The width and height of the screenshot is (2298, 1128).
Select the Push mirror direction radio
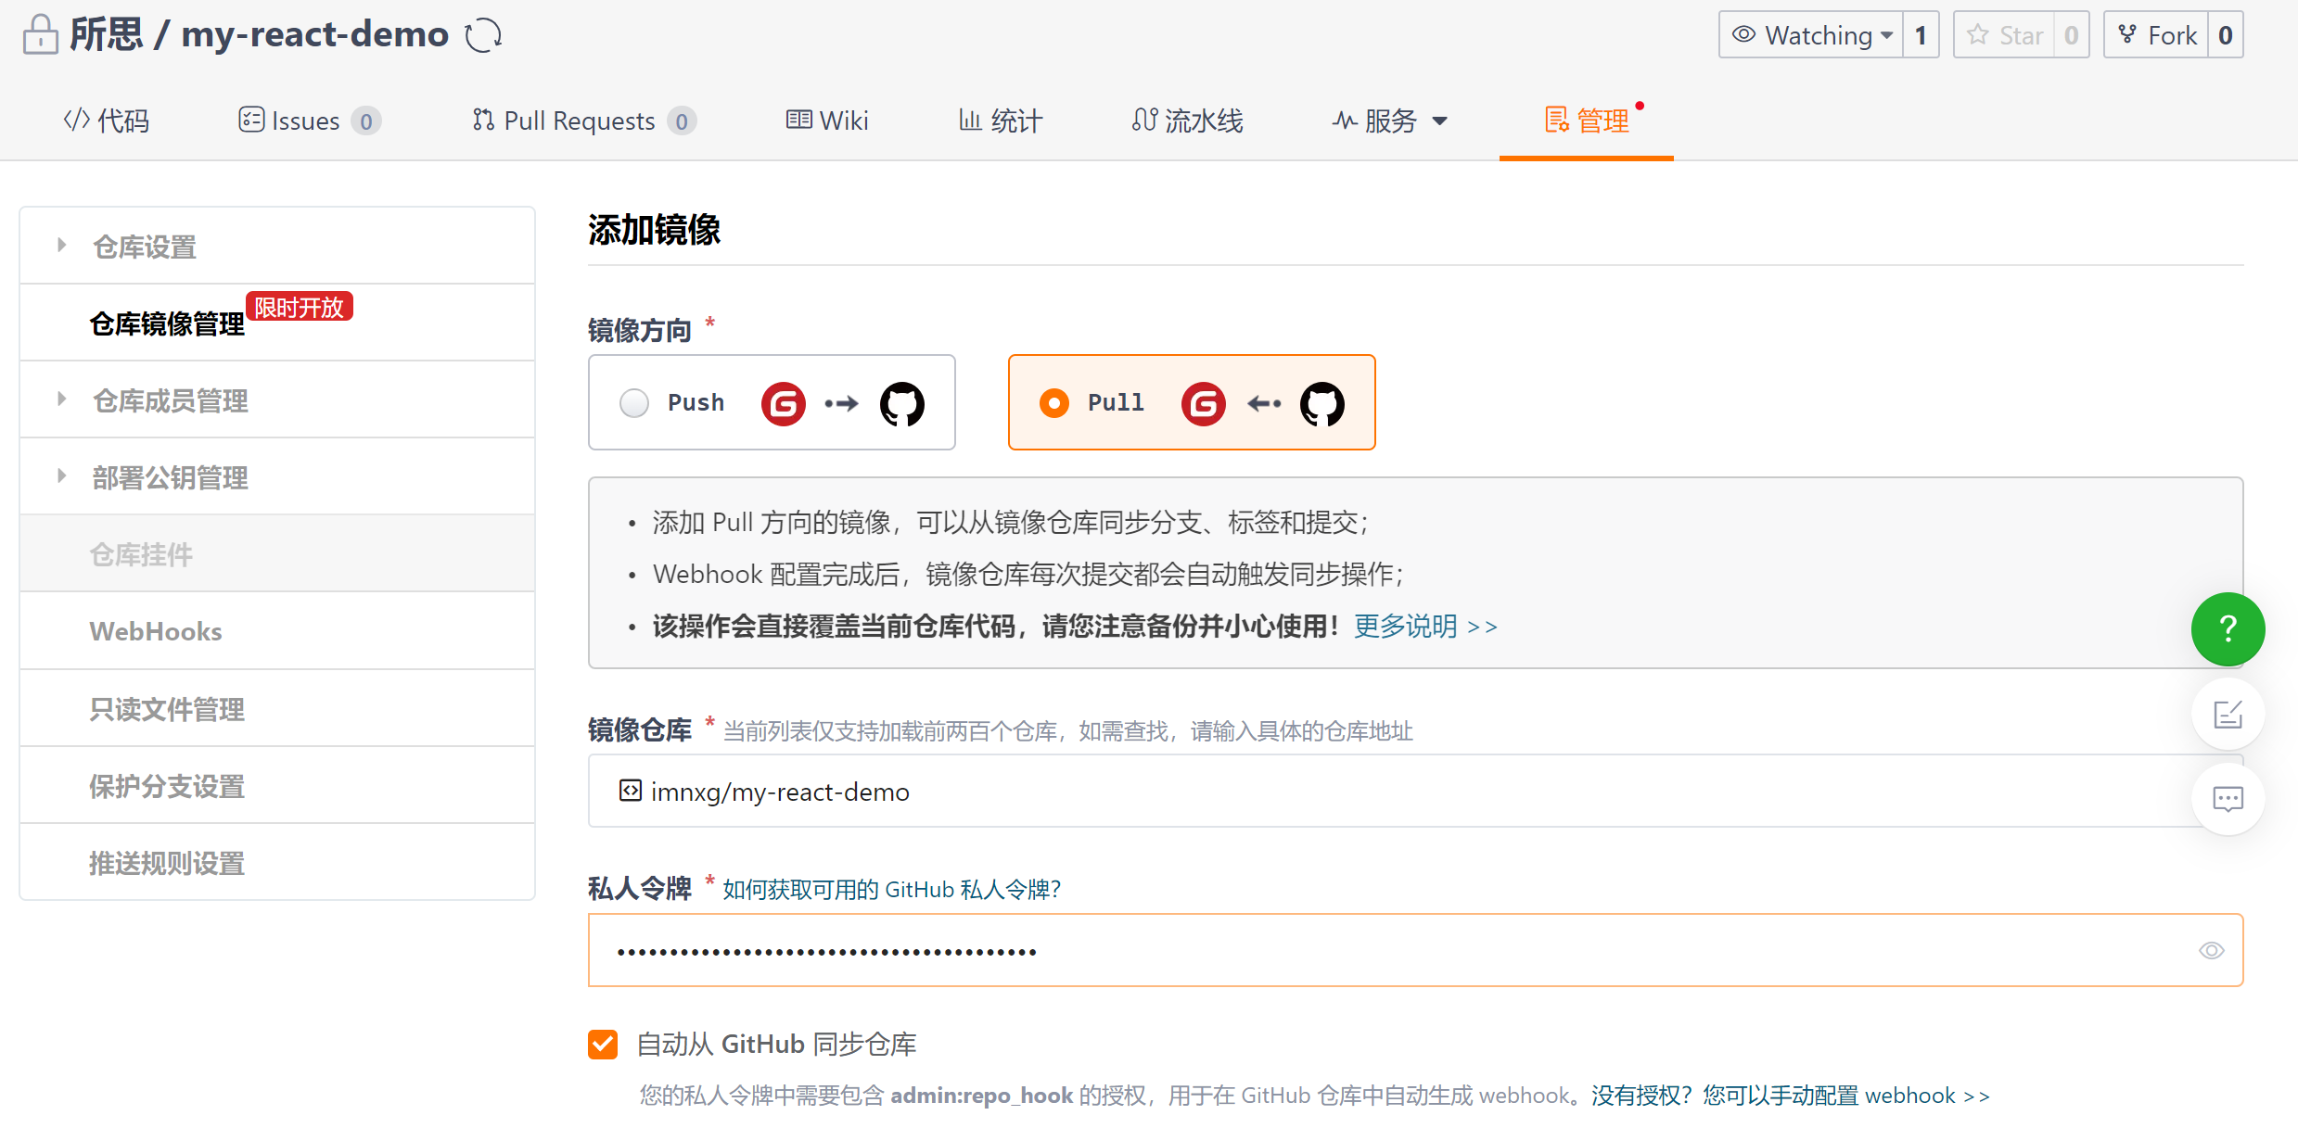[x=634, y=403]
